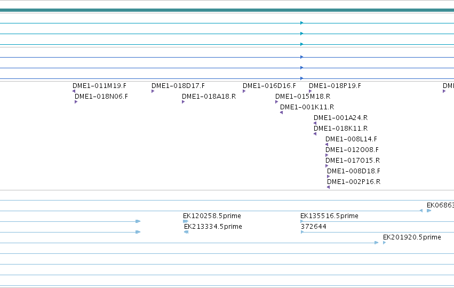This screenshot has width=454, height=288.
Task: Click the DME1-016D16.F label
Action: pyautogui.click(x=269, y=86)
